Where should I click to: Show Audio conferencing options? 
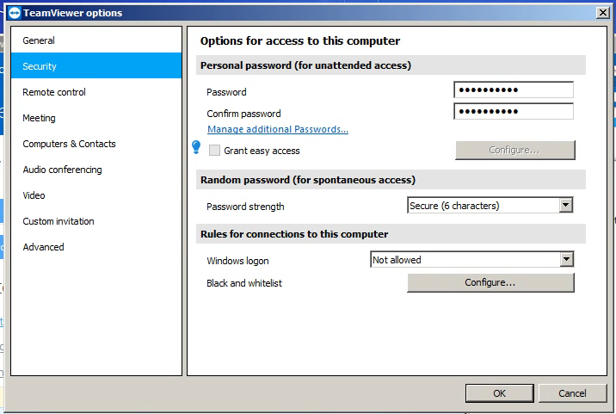62,170
